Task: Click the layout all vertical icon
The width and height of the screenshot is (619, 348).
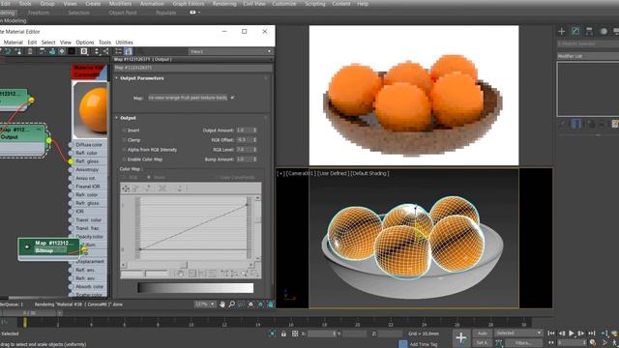Action: pyautogui.click(x=97, y=51)
